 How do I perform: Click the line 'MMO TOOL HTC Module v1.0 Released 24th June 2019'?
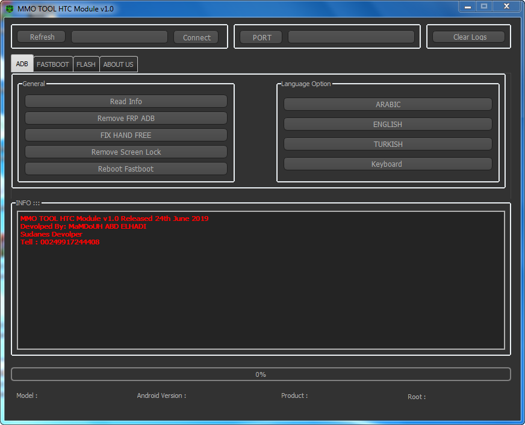tap(114, 219)
